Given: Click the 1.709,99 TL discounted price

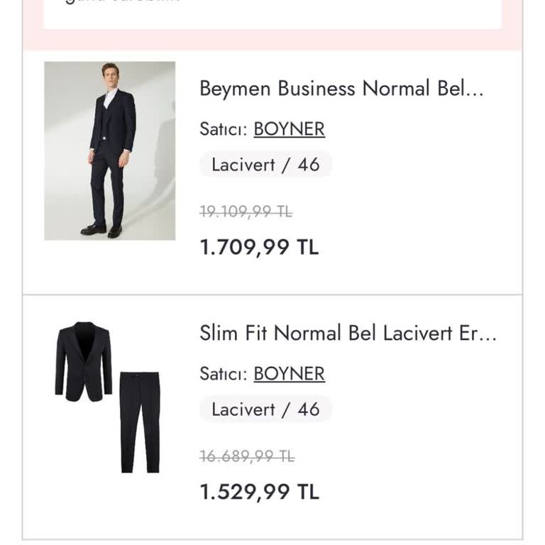Looking at the screenshot, I should pos(259,247).
